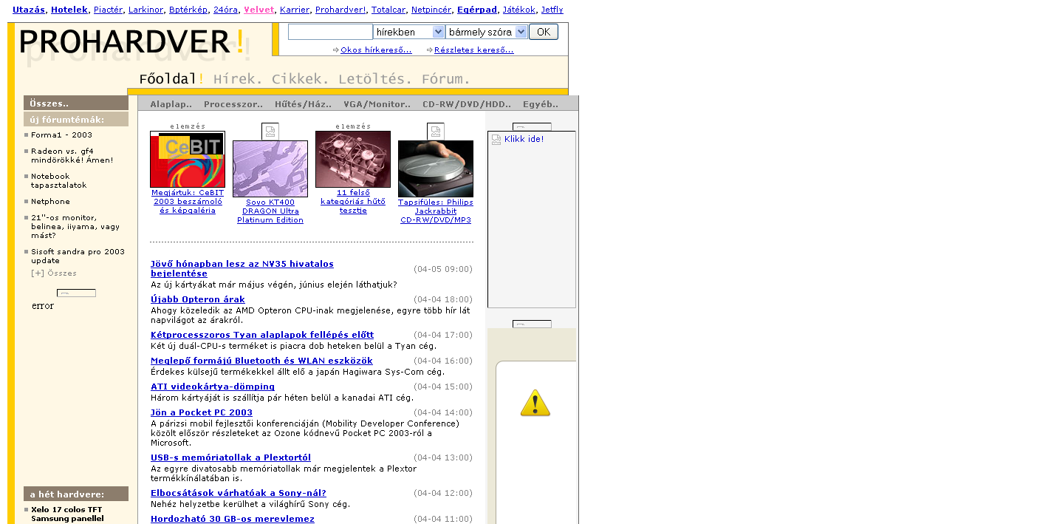Image resolution: width=1051 pixels, height=524 pixels.
Task: Open Prohardver! top link
Action: [340, 10]
